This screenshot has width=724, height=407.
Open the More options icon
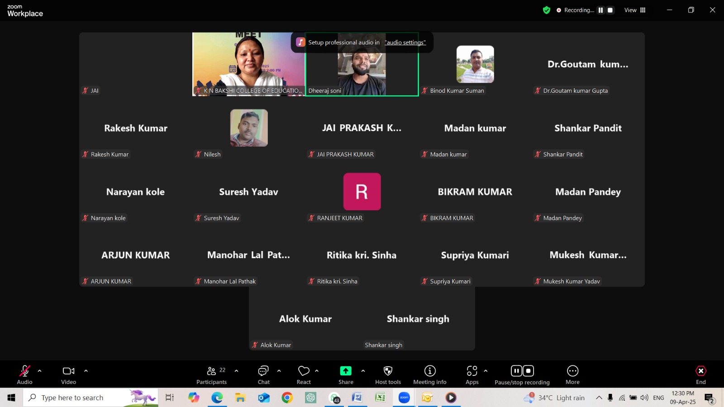572,371
